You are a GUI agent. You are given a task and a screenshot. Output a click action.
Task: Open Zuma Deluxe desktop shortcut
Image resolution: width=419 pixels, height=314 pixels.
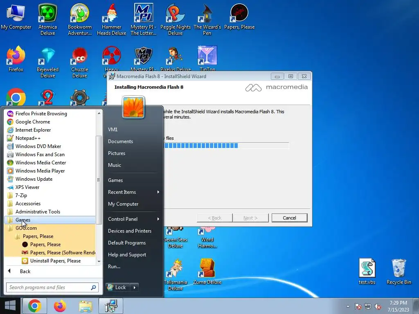pos(207,272)
